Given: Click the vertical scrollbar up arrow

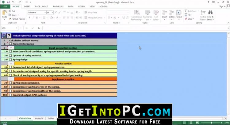Looking at the screenshot, I should [x=228, y=34].
